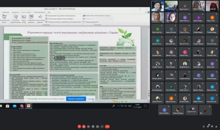Start slideshow from status bar icon
Viewport: 220px width, 130px height.
pyautogui.click(x=122, y=101)
